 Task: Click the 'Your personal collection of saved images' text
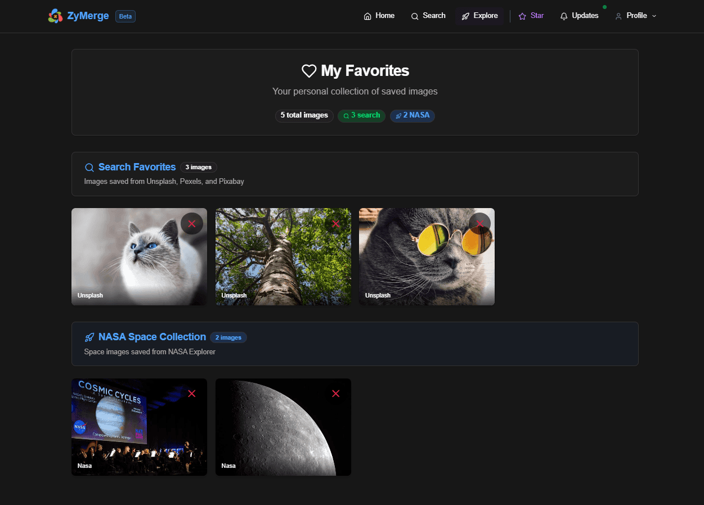355,91
